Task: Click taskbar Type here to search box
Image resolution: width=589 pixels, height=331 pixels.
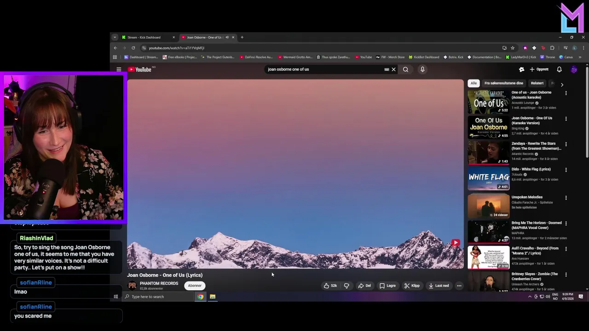Action: click(158, 297)
